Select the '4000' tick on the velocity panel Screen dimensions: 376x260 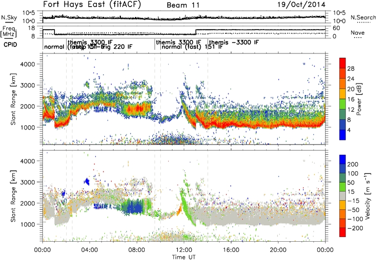point(27,161)
